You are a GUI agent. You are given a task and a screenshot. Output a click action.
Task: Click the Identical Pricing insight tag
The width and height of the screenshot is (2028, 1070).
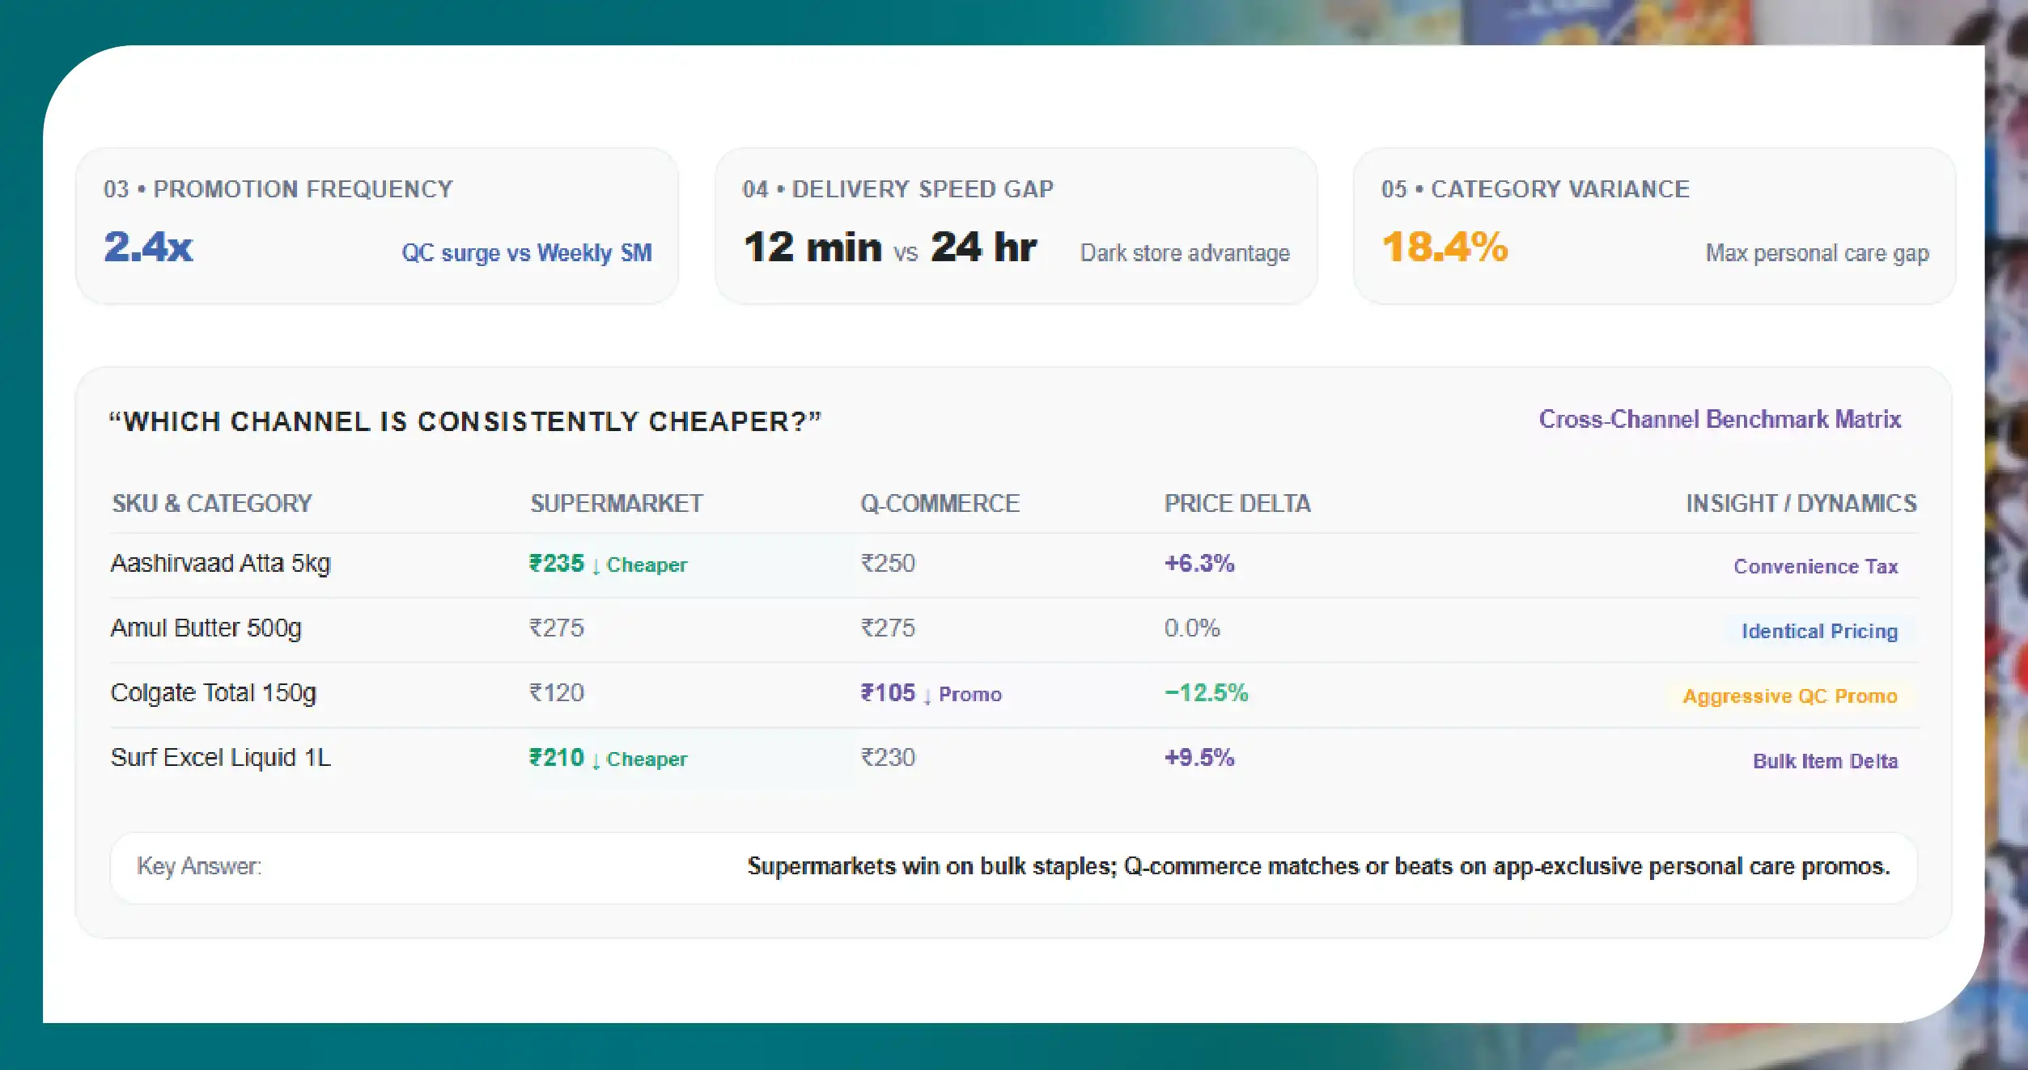click(x=1820, y=631)
